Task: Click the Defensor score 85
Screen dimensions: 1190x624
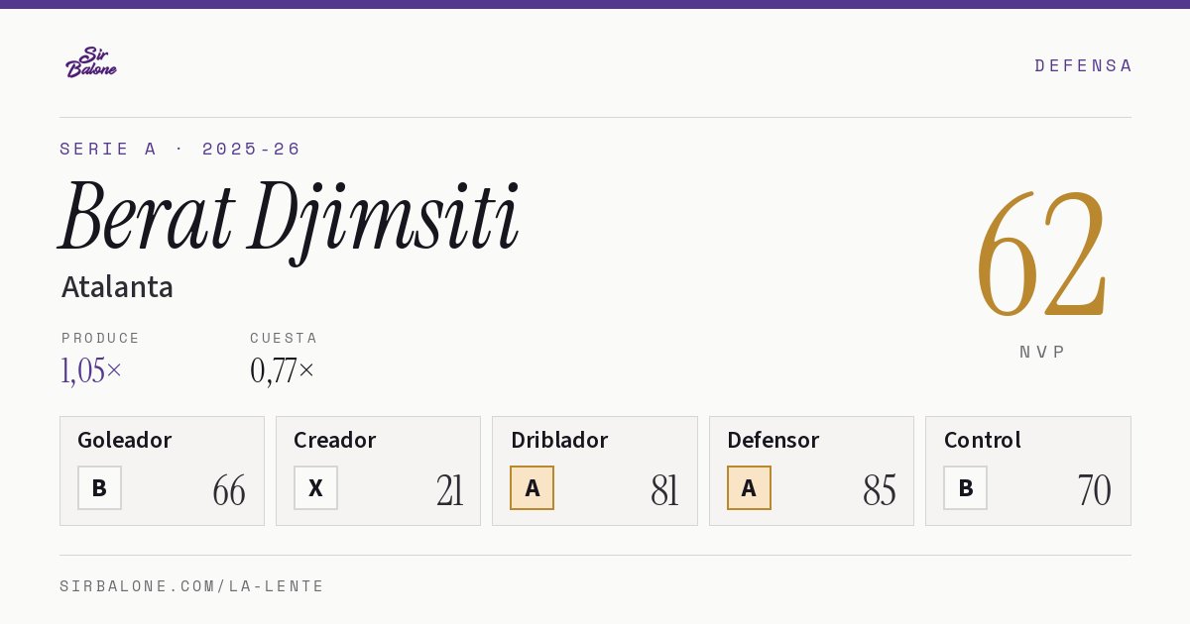Action: (880, 490)
